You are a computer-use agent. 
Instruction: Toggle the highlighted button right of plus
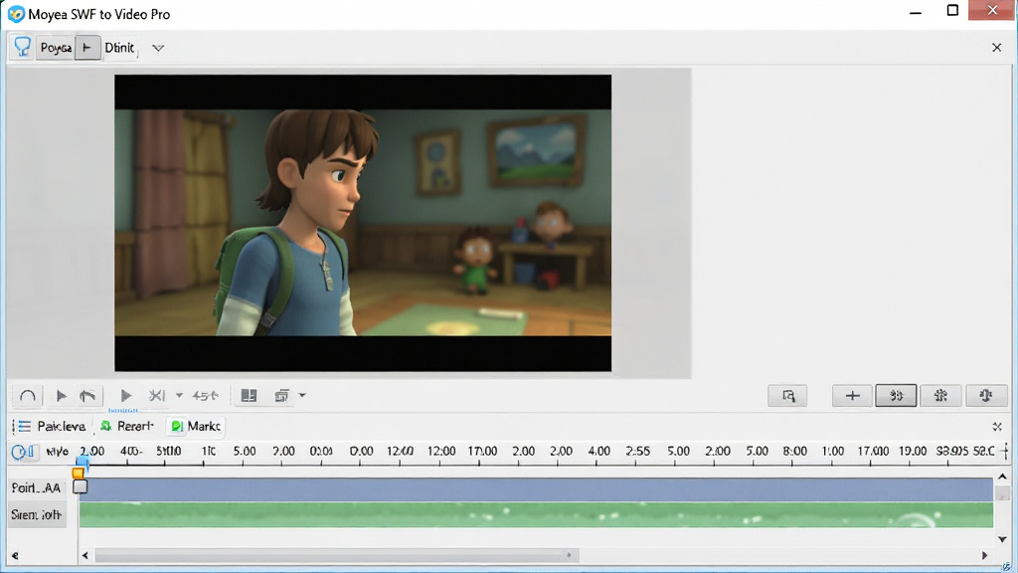click(x=896, y=396)
